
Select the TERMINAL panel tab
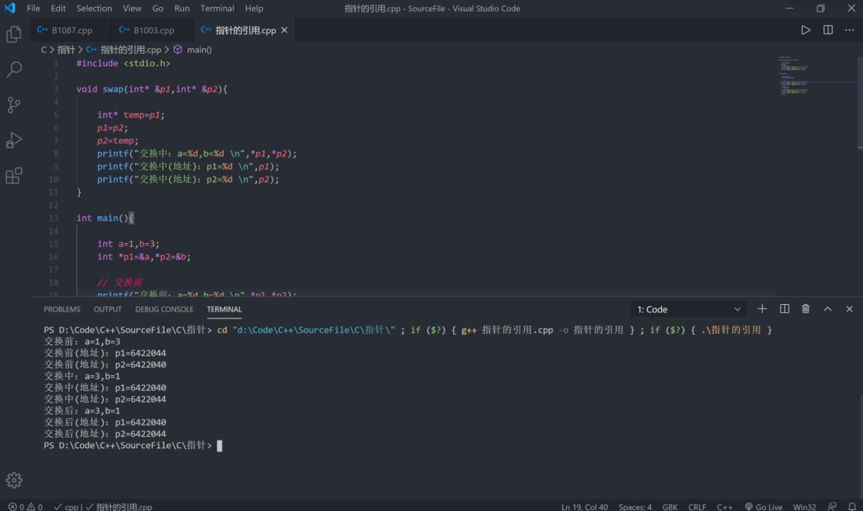224,309
